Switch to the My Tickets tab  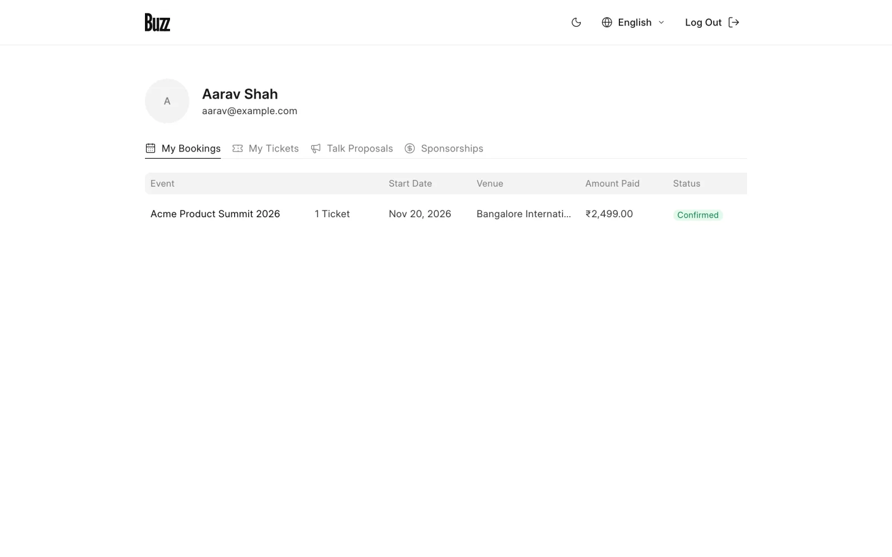pyautogui.click(x=265, y=148)
